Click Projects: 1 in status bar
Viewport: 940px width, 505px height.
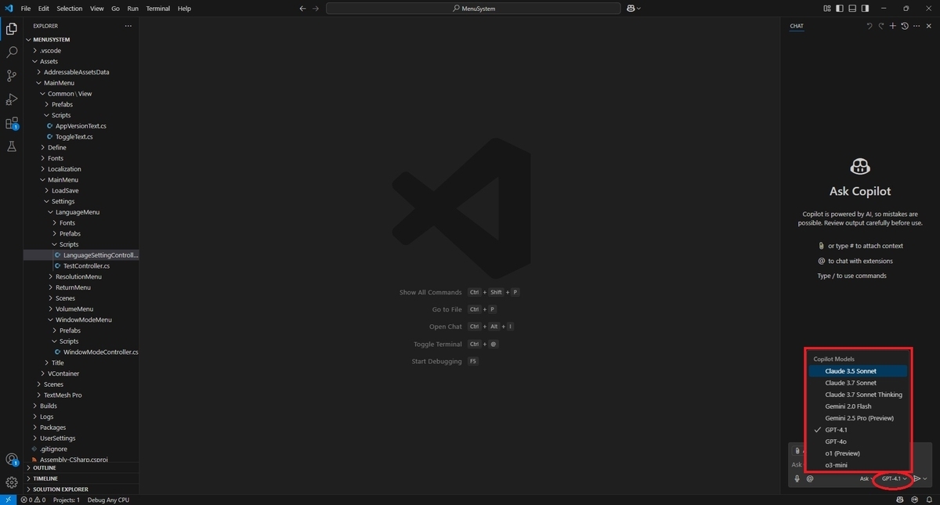click(x=66, y=500)
